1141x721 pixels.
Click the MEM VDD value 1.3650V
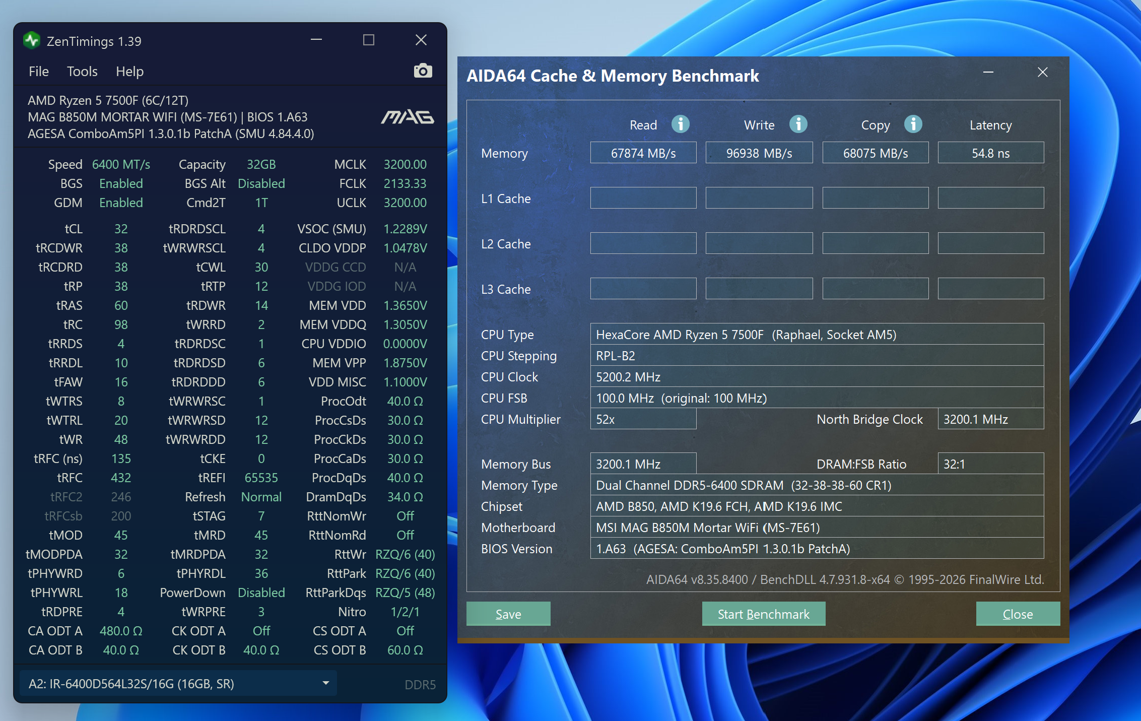(405, 306)
